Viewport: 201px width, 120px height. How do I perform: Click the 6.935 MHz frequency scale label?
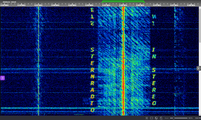pyautogui.click(x=38, y=5)
